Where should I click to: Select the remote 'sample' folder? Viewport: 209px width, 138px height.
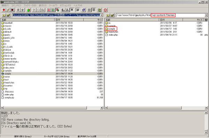(x=110, y=26)
